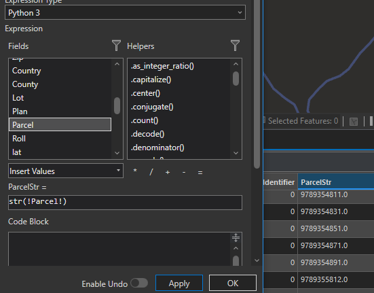The width and height of the screenshot is (374, 293).
Task: Click the Apply button
Action: [179, 283]
